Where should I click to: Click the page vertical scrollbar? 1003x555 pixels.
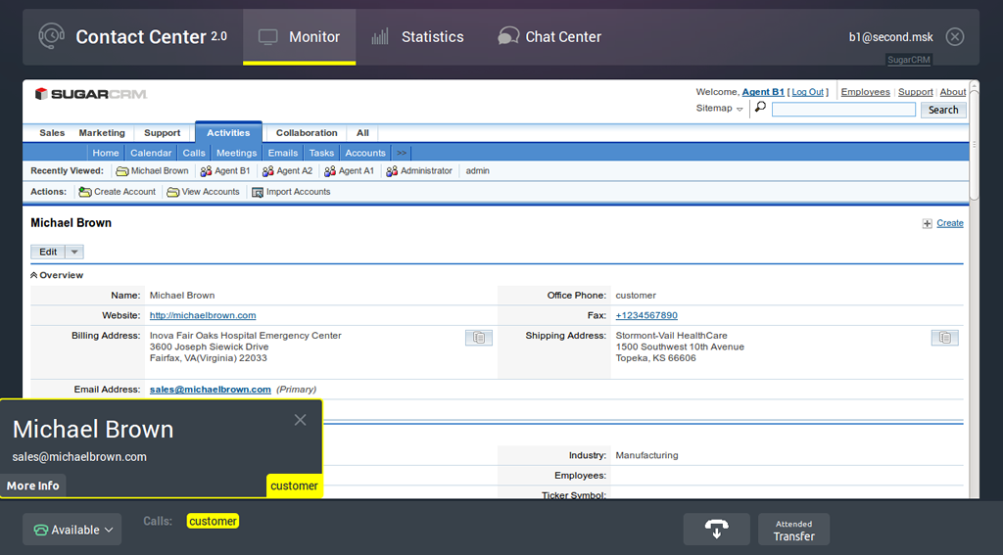click(x=975, y=147)
